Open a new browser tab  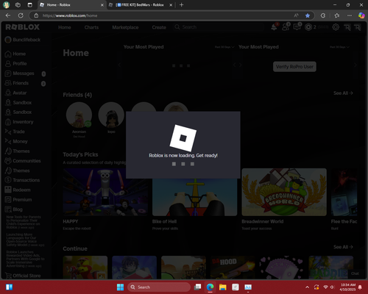[182, 4]
